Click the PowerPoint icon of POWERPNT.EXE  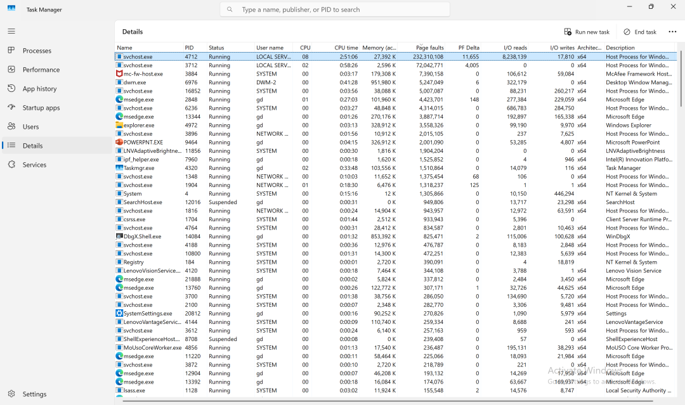pyautogui.click(x=119, y=142)
